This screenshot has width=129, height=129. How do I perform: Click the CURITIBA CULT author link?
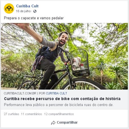point(56,93)
